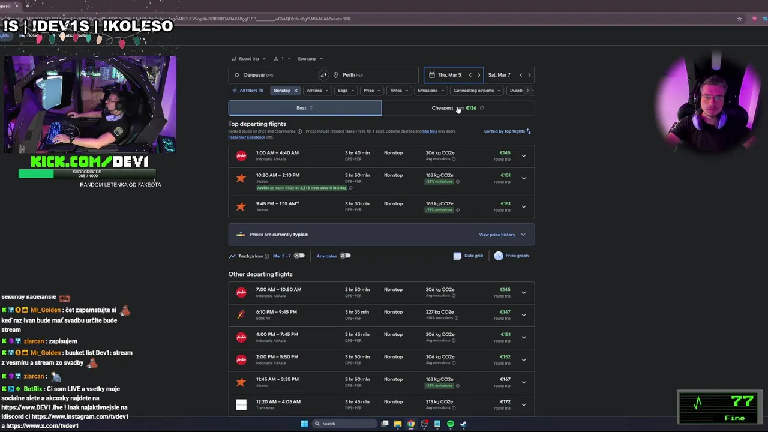Click the Sorted by top flights sort icon
768x432 pixels.
pos(529,131)
